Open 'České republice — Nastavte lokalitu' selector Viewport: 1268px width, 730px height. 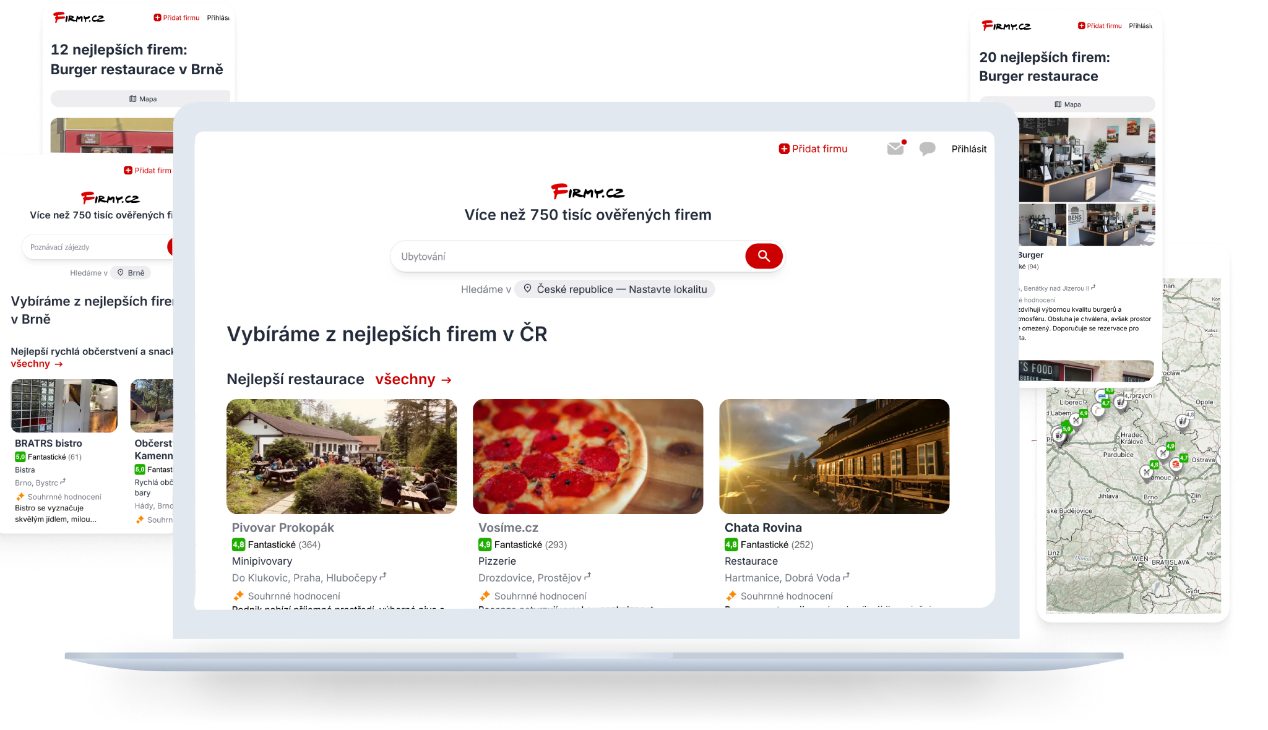pyautogui.click(x=615, y=289)
